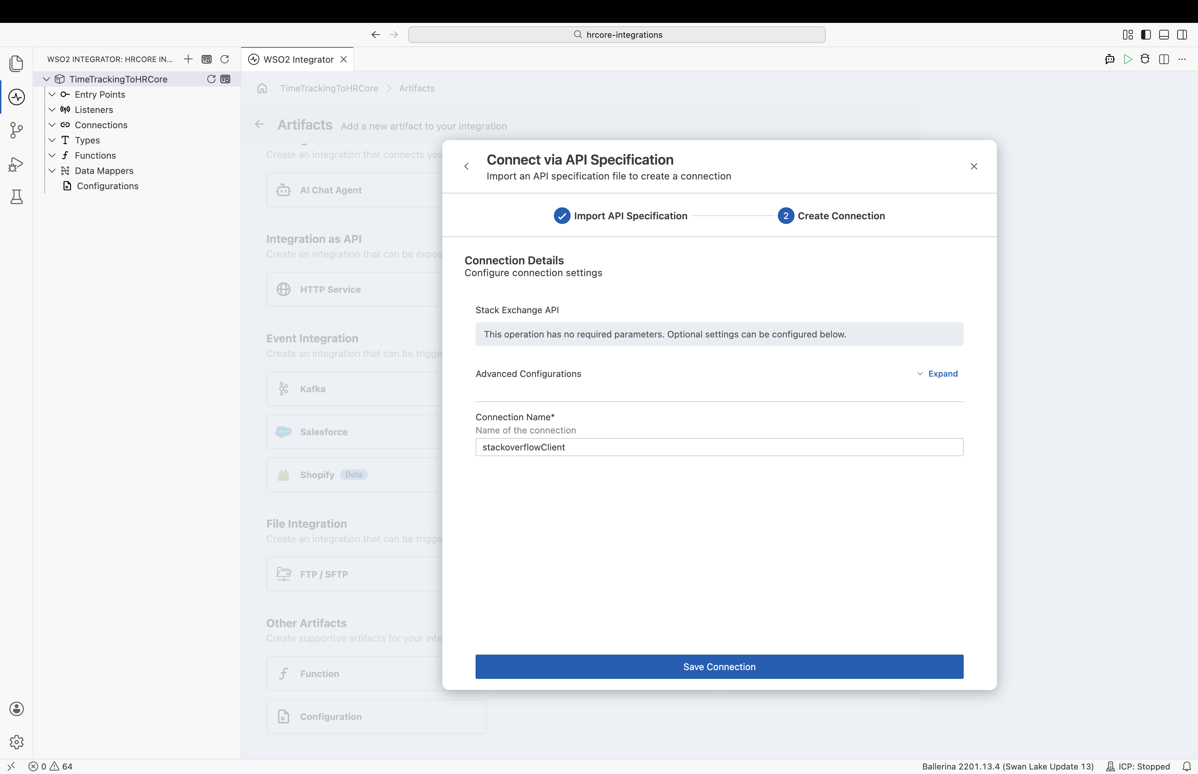Expand Listeners tree item
The width and height of the screenshot is (1198, 774).
[52, 109]
